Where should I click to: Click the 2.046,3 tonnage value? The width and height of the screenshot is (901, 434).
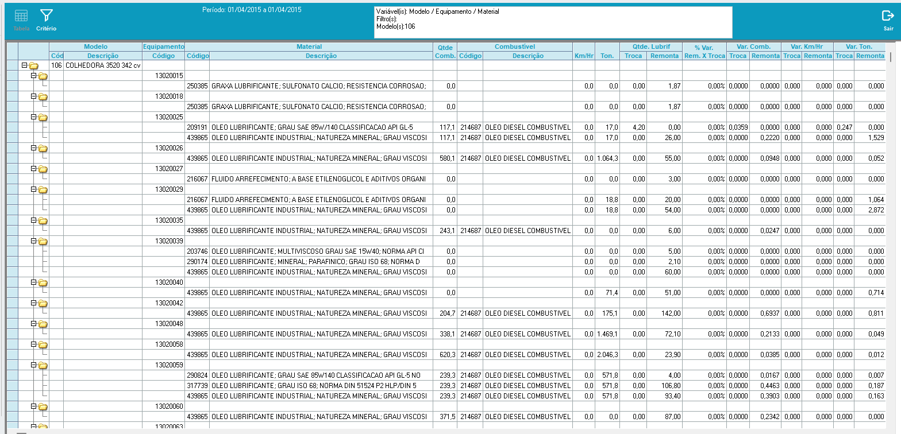pyautogui.click(x=607, y=355)
